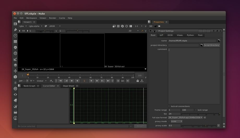This screenshot has width=240, height=138.
Task: Open the Time nodes clock icon
Action: (15, 36)
